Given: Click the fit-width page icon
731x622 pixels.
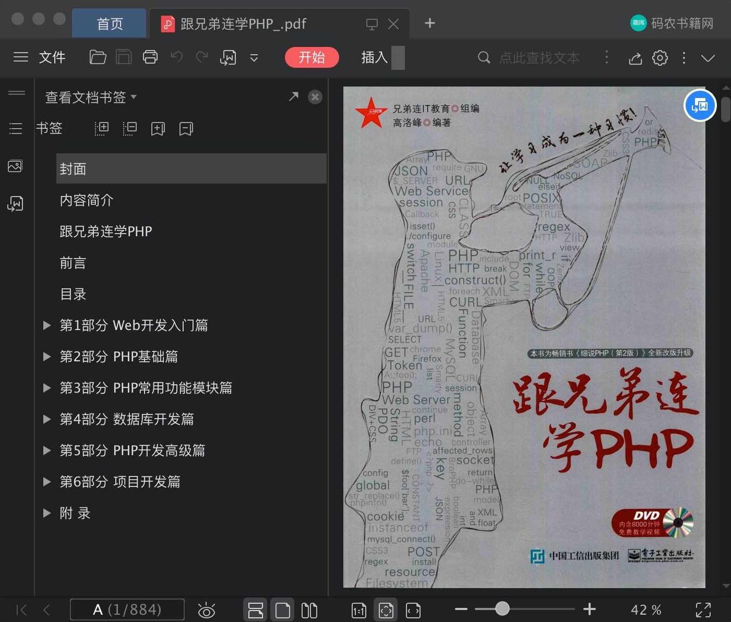Looking at the screenshot, I should 413,609.
